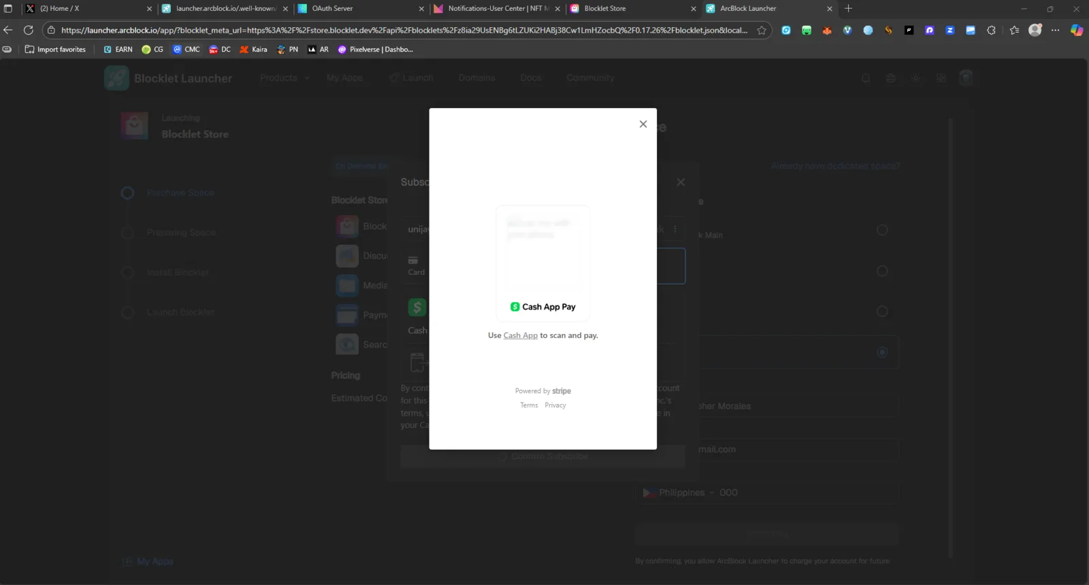Click the Blocklet Launcher logo

pyautogui.click(x=168, y=78)
